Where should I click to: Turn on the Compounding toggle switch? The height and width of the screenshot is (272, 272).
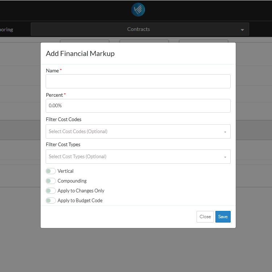(51, 181)
